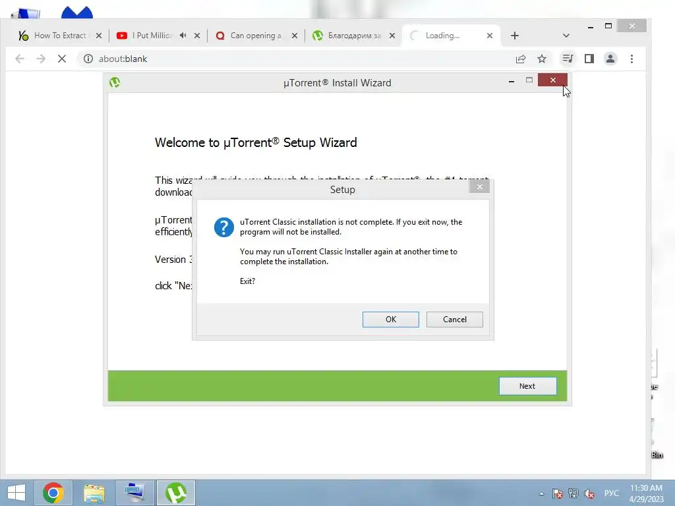Viewport: 675px width, 506px height.
Task: Toggle the Chrome side panel
Action: click(x=589, y=59)
